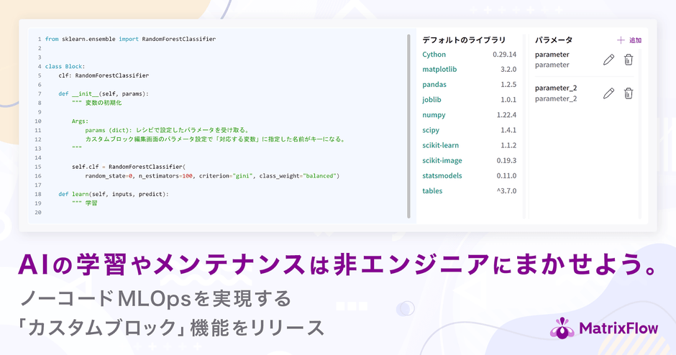Click the joblib library name
Screen dimensions: 676x355
431,99
